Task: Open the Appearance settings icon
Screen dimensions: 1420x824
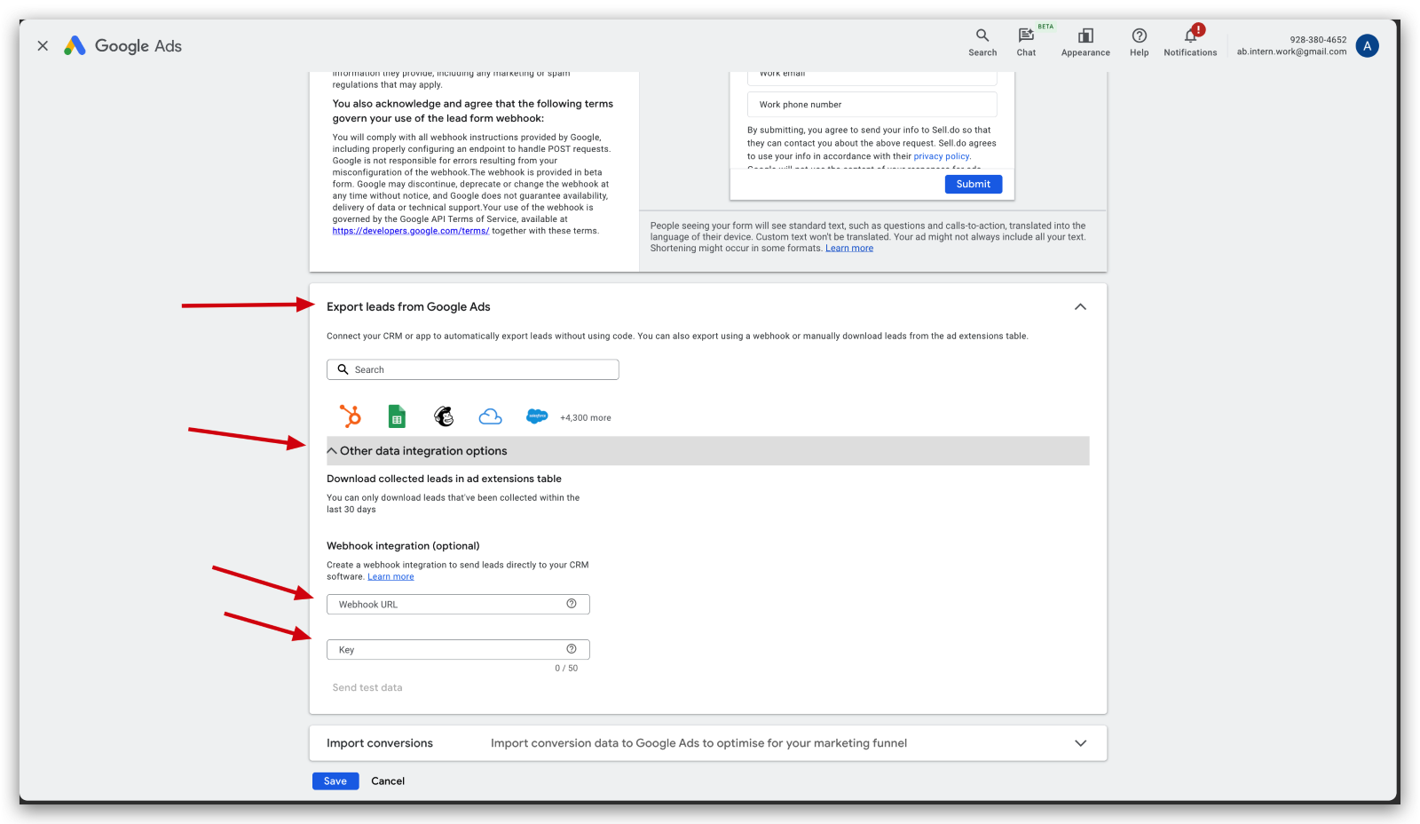Action: (1085, 42)
